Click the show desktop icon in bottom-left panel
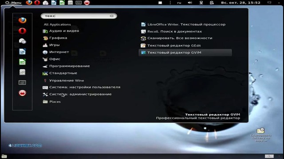This screenshot has height=159, width=284. coord(4,156)
